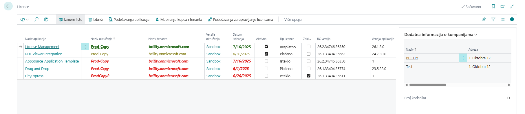Image resolution: width=525 pixels, height=114 pixels.
Task: Collapse Dodatna informacija o kompanijama section
Action: [x=441, y=34]
